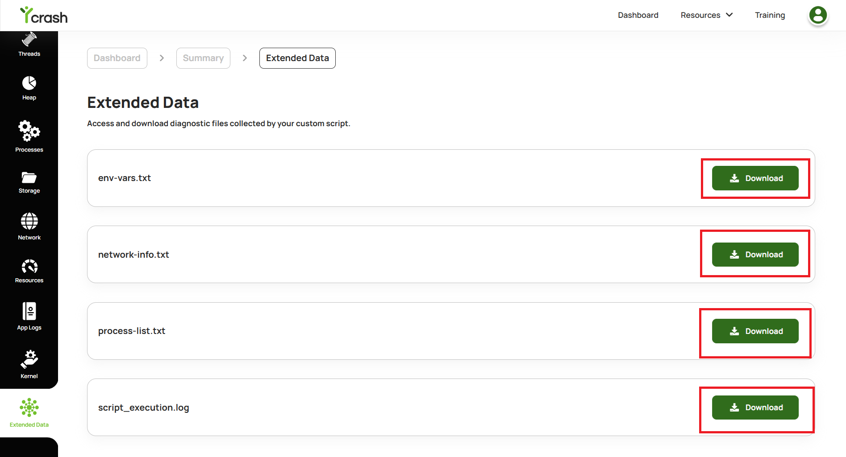Download the network-info.txt file

(x=755, y=255)
